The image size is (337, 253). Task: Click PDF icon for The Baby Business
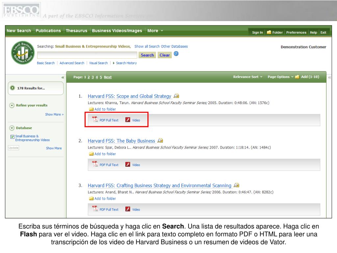[x=95, y=164]
